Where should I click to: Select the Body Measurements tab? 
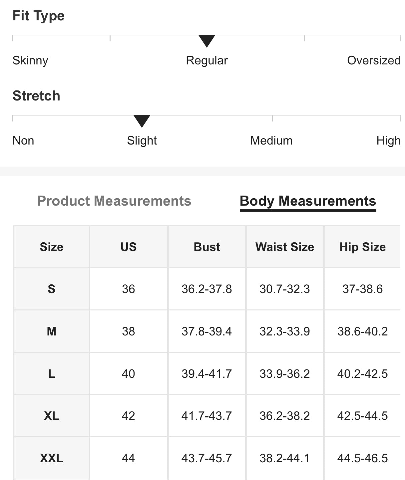tap(308, 201)
